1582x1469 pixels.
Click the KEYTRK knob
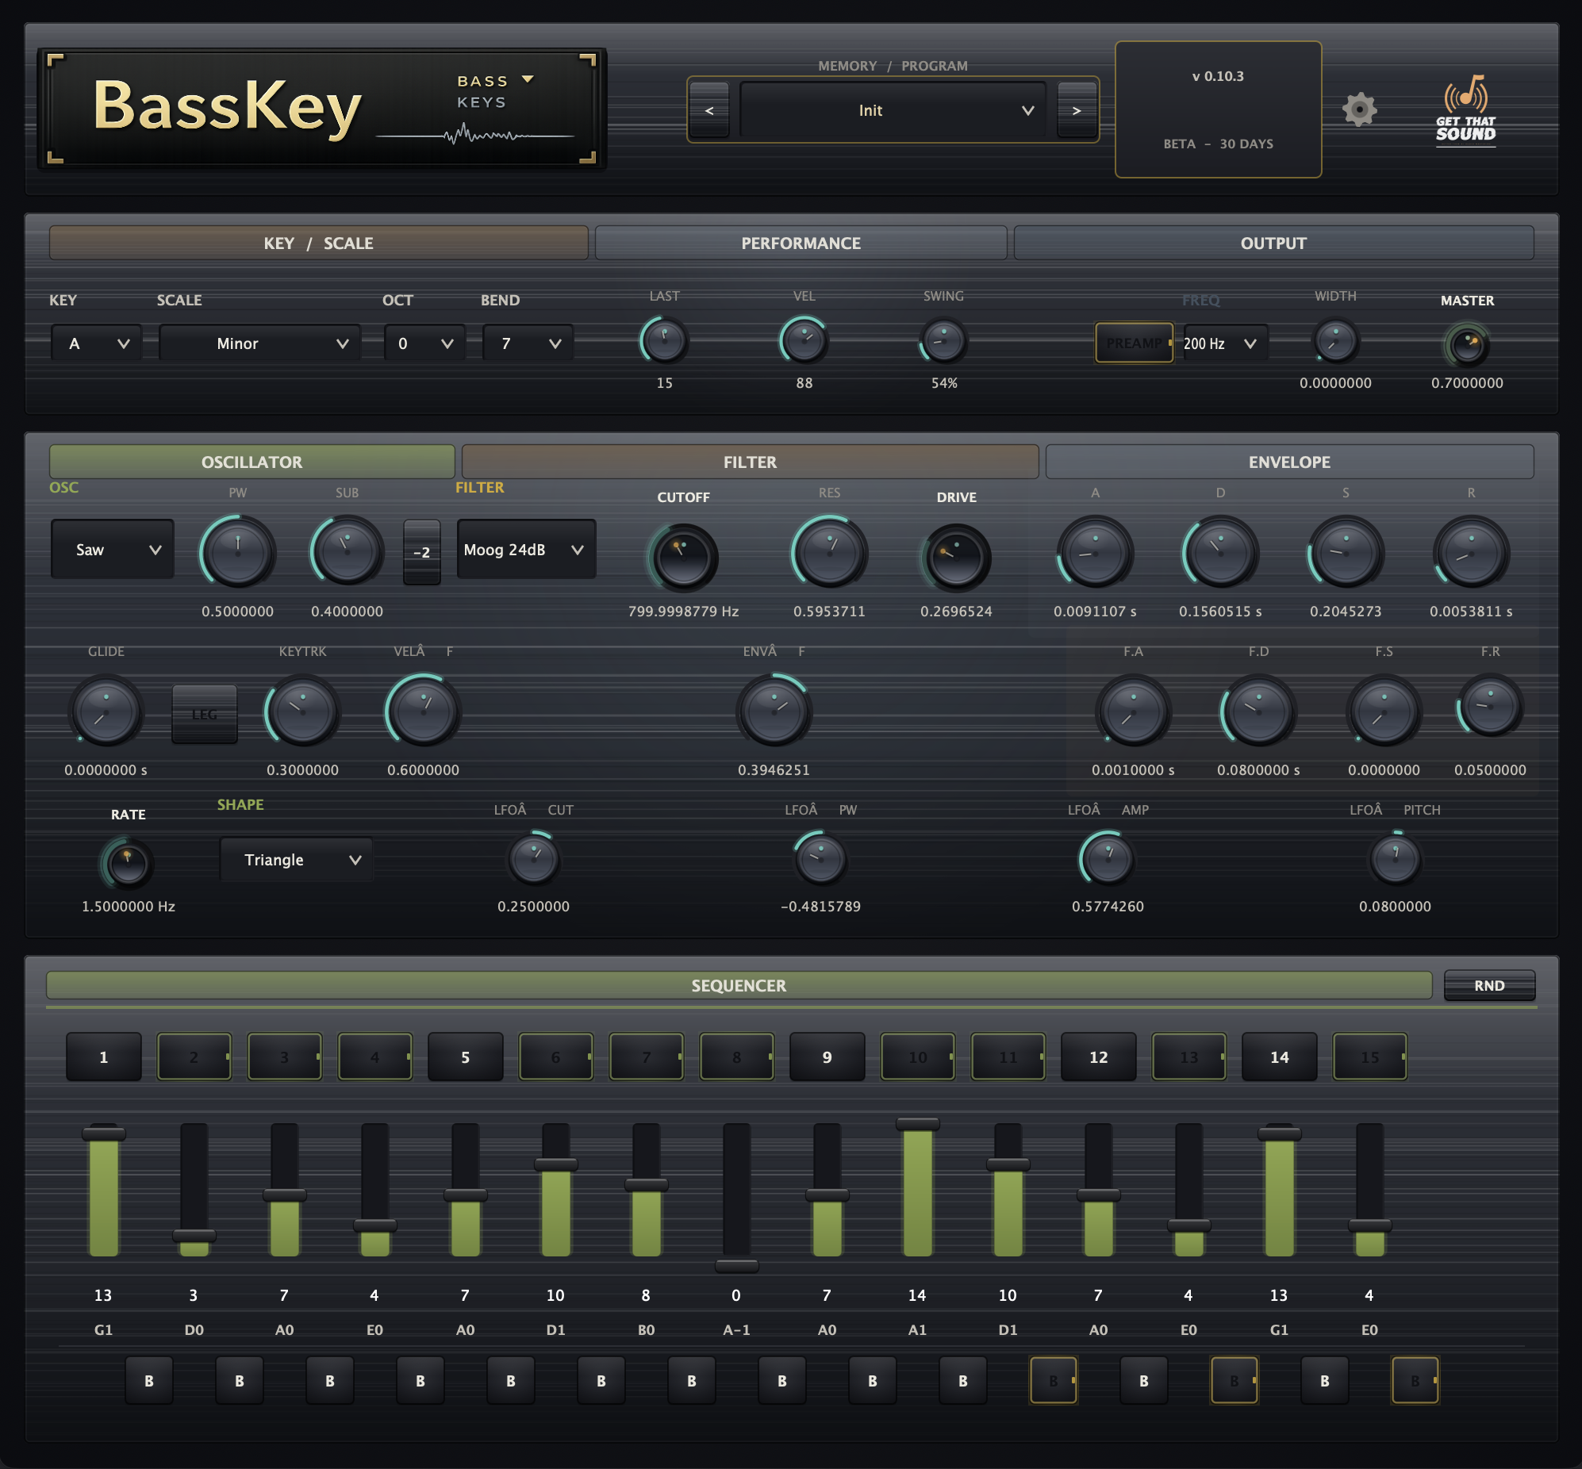pos(302,711)
